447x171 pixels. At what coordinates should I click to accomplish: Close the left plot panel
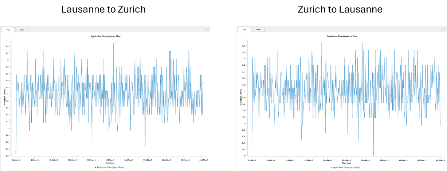pos(208,28)
